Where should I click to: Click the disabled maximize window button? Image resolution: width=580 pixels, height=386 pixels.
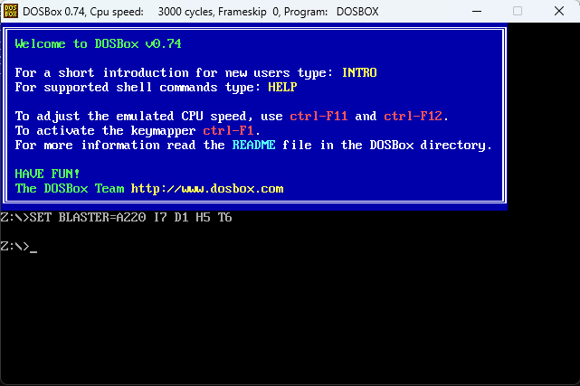click(518, 11)
